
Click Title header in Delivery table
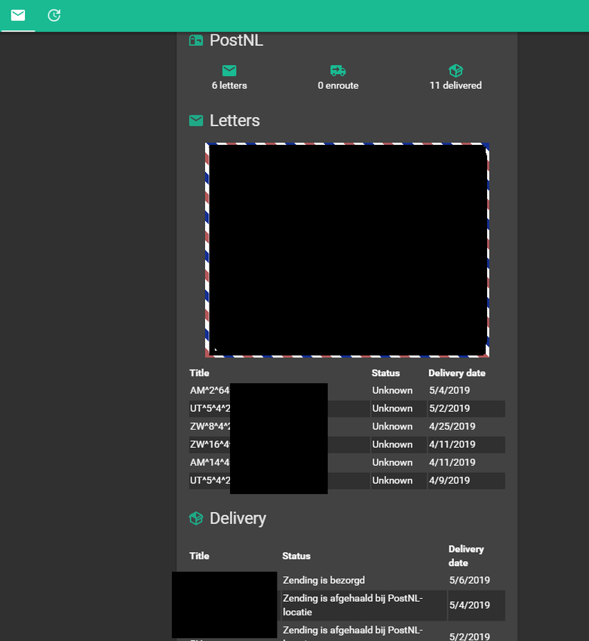tap(199, 556)
